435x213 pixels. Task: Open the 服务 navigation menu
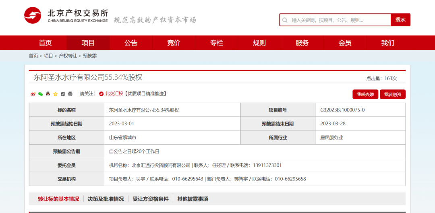[x=302, y=43]
